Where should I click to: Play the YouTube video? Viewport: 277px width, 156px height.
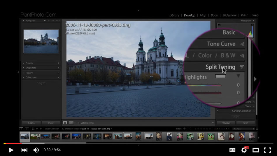point(11,150)
